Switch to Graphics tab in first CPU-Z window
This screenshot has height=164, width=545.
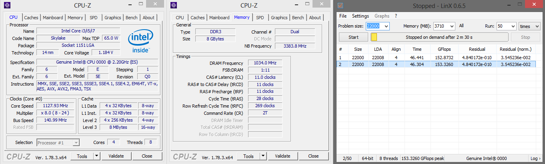click(x=112, y=18)
